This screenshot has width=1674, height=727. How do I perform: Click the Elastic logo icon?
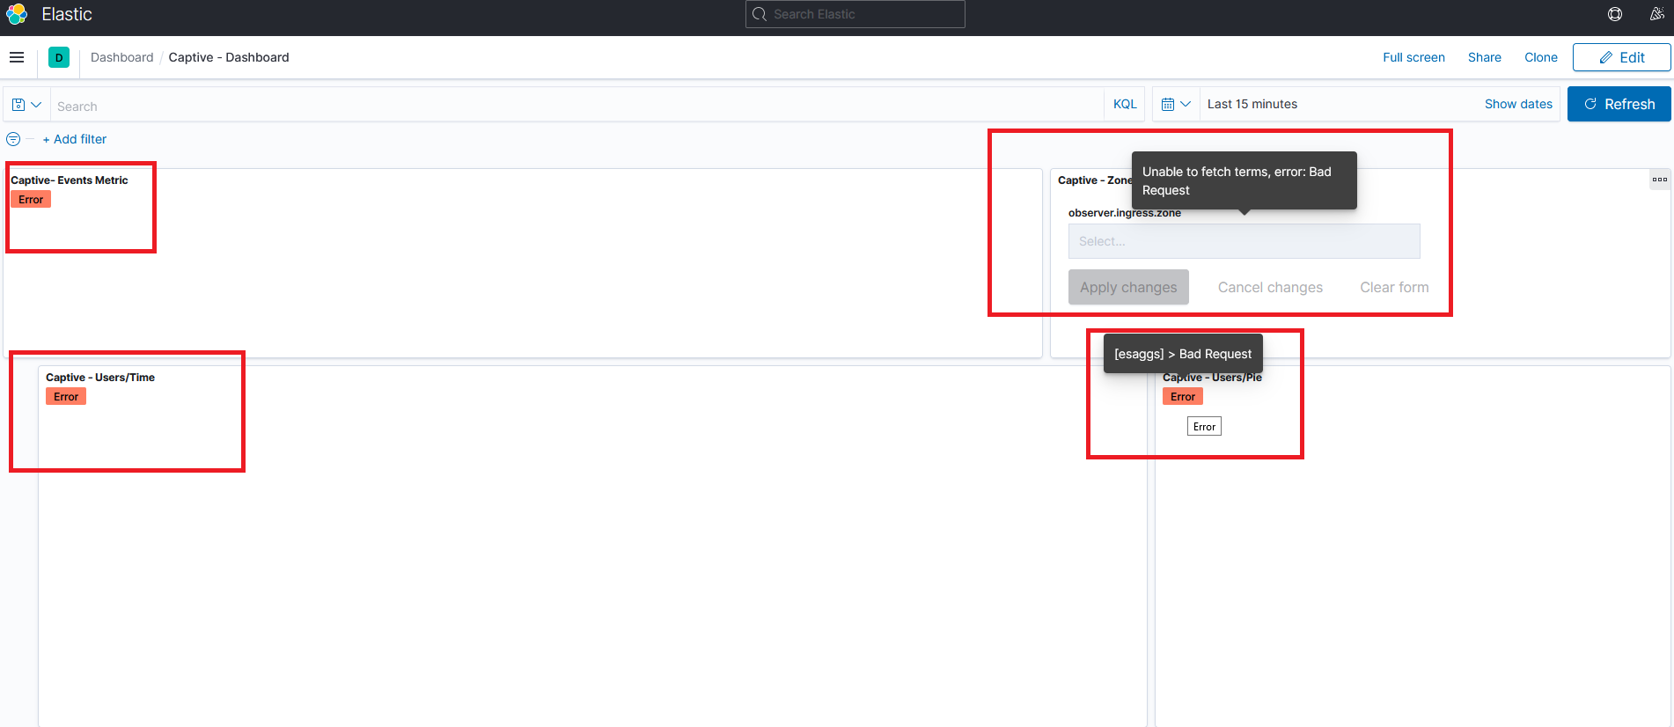coord(17,14)
